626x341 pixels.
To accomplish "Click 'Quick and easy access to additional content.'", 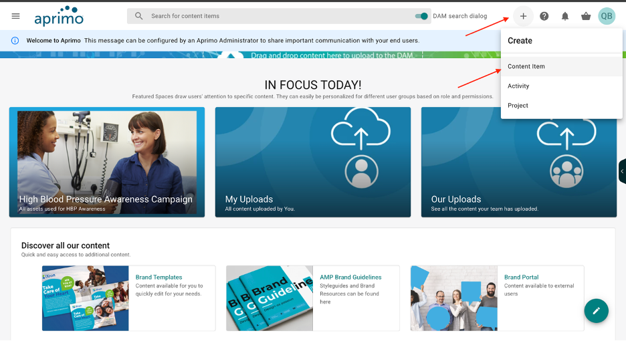I will pos(76,255).
